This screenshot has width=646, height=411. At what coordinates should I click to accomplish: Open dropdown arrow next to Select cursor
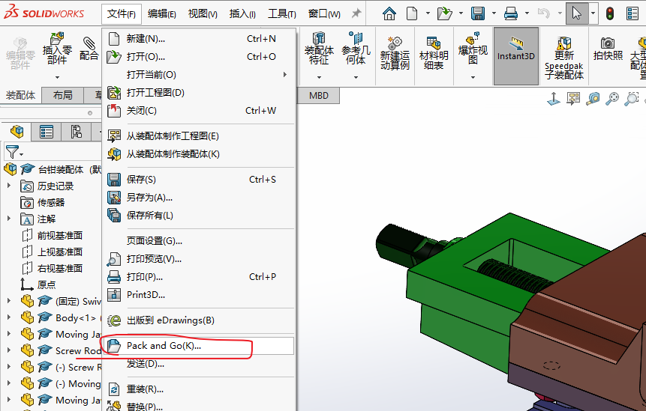click(593, 13)
